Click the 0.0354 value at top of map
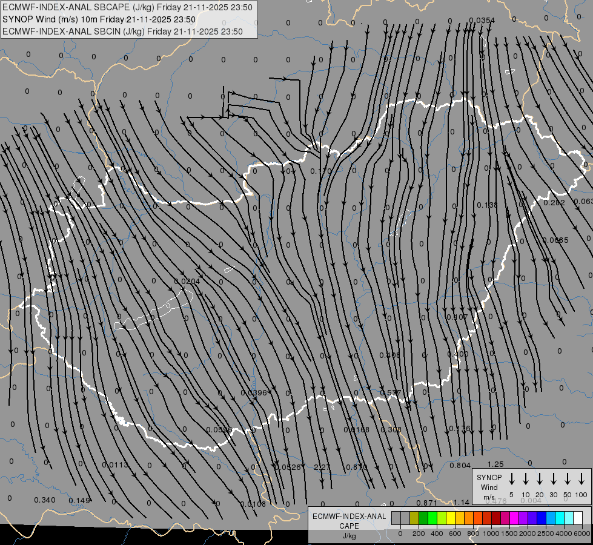Screen dimensions: 593x545 [x=482, y=21]
